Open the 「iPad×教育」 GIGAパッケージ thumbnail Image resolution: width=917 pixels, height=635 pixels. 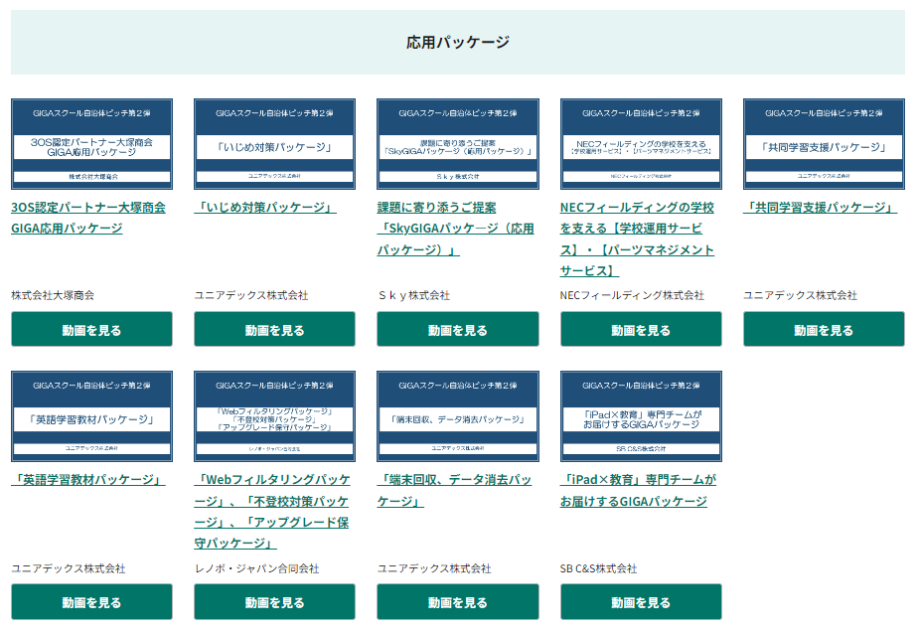(641, 416)
